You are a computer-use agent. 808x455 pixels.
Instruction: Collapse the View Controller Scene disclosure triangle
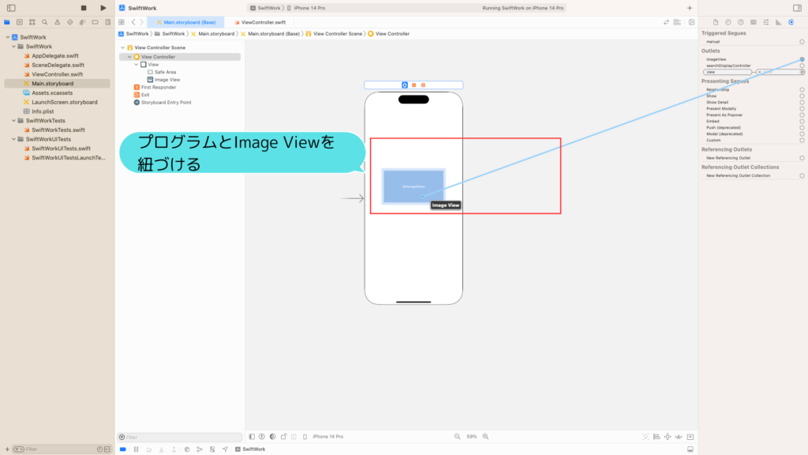pos(122,47)
